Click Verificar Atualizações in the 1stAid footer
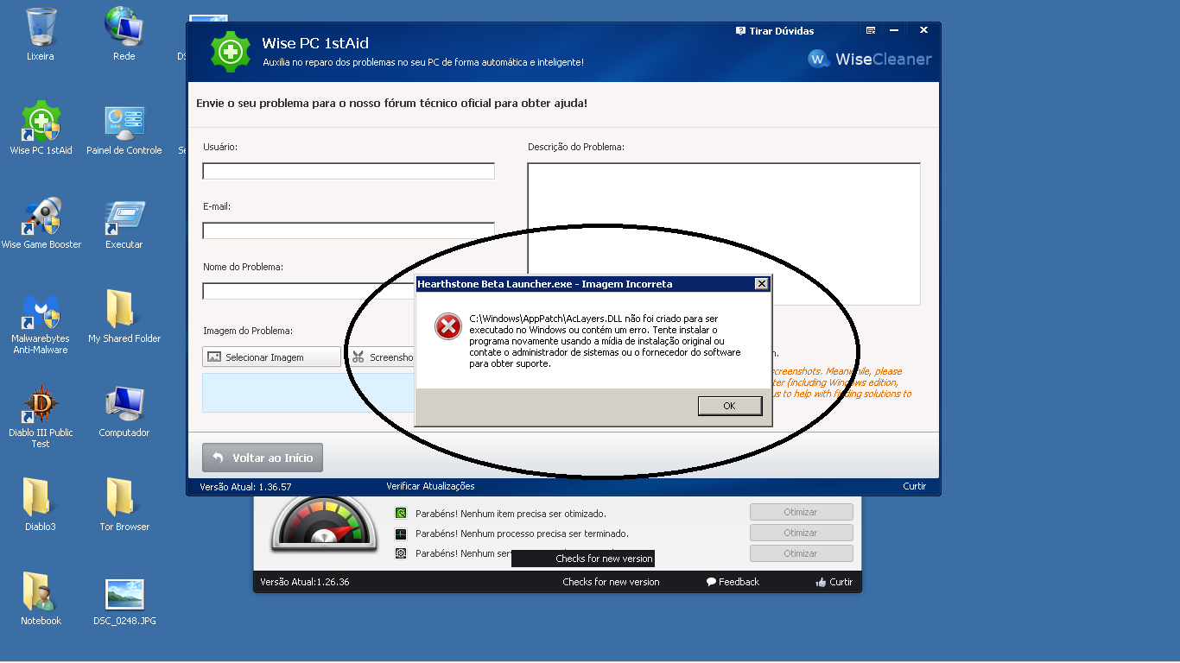 pyautogui.click(x=430, y=486)
